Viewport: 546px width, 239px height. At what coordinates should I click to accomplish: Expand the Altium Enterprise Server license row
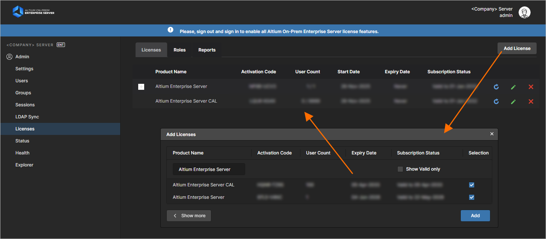141,87
